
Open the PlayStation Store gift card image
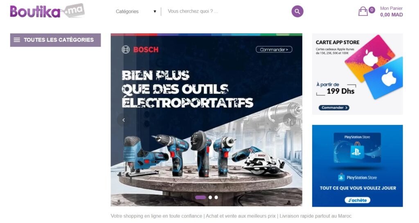click(357, 148)
